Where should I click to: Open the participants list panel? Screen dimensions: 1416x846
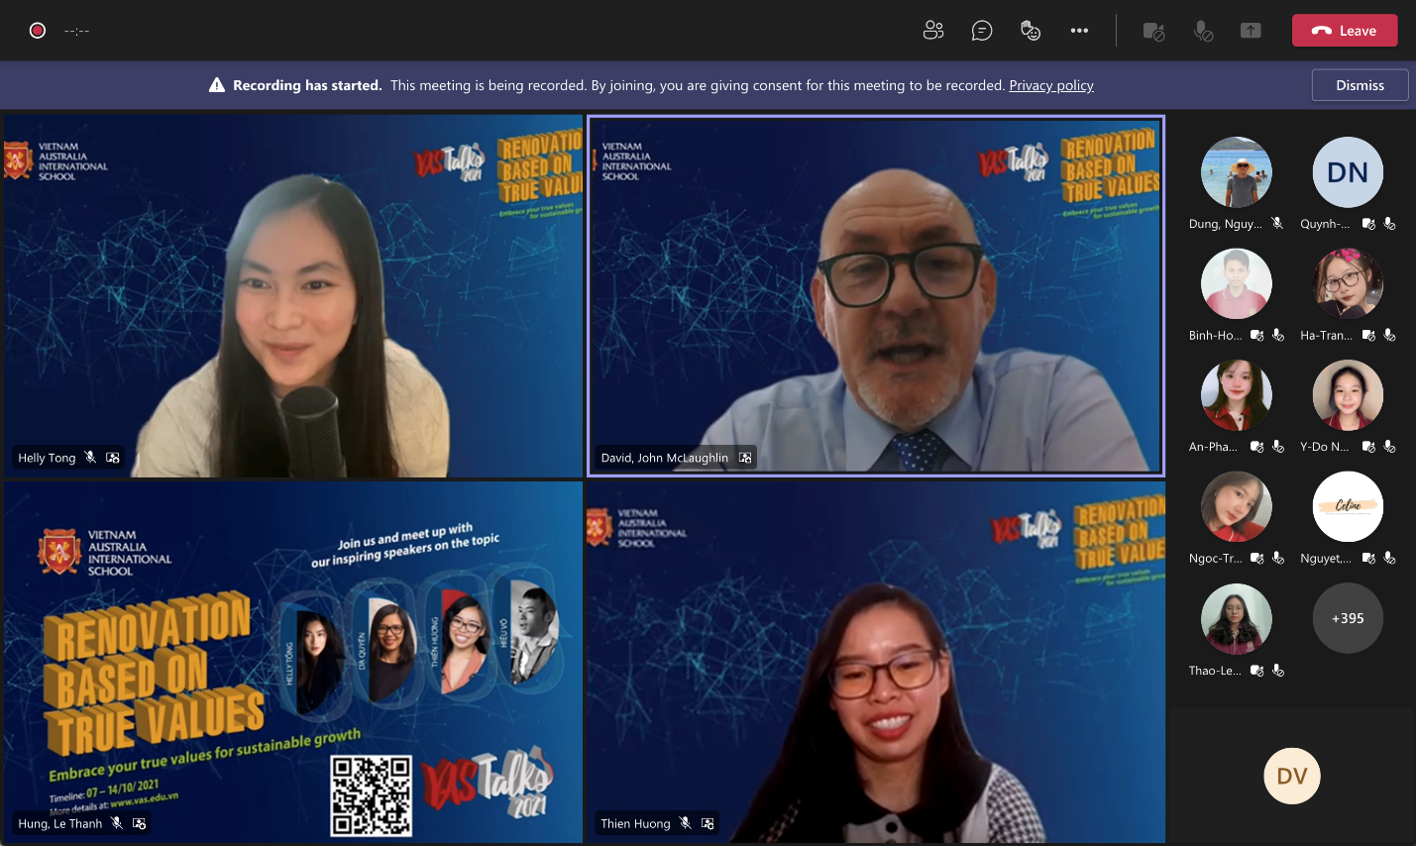(x=933, y=31)
